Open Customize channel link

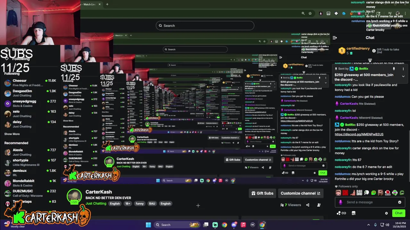[x=300, y=193]
